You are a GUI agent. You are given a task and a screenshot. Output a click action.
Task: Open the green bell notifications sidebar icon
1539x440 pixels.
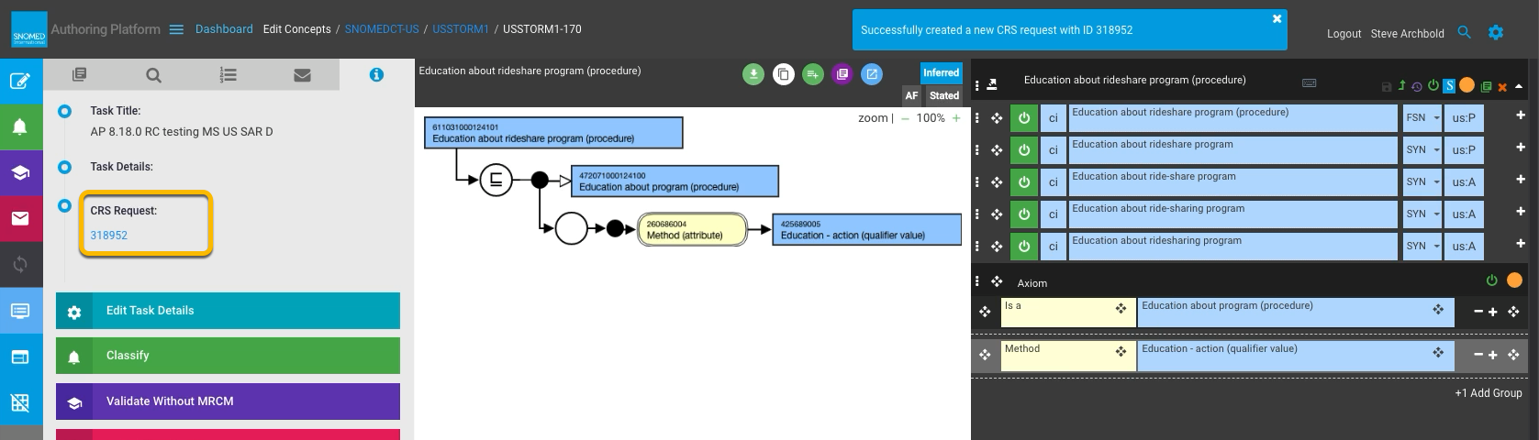[x=20, y=127]
